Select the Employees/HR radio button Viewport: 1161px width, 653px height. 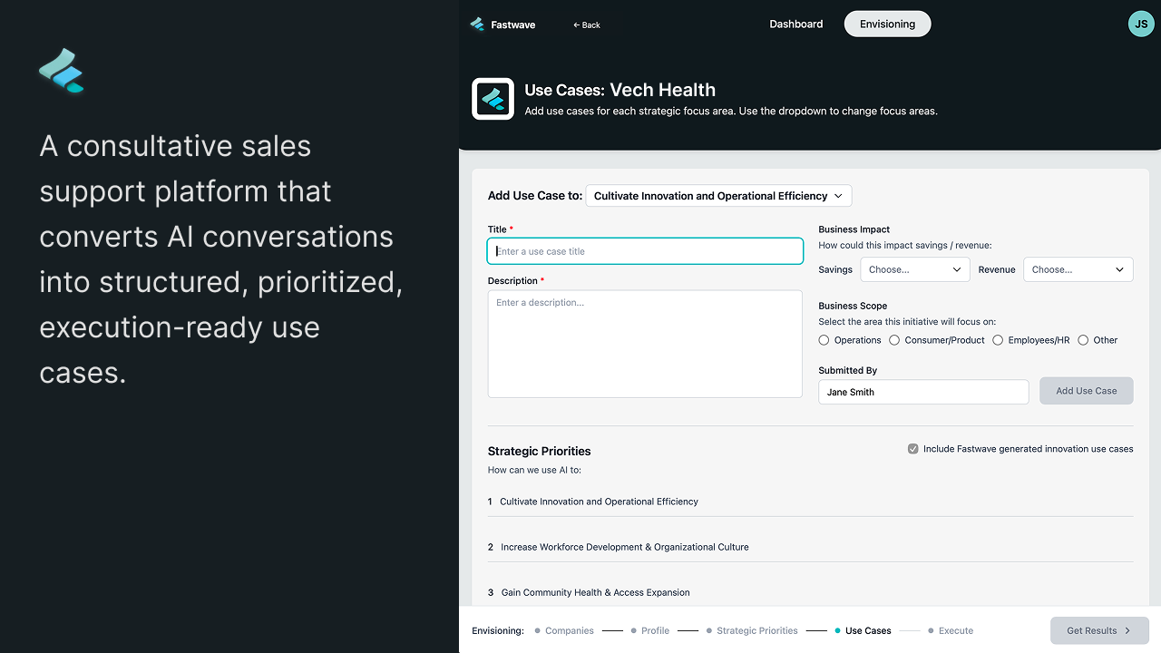tap(998, 340)
